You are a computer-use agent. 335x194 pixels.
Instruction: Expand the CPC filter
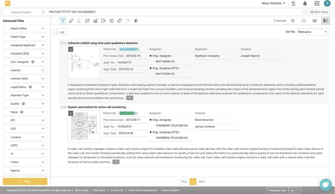[x=25, y=129]
